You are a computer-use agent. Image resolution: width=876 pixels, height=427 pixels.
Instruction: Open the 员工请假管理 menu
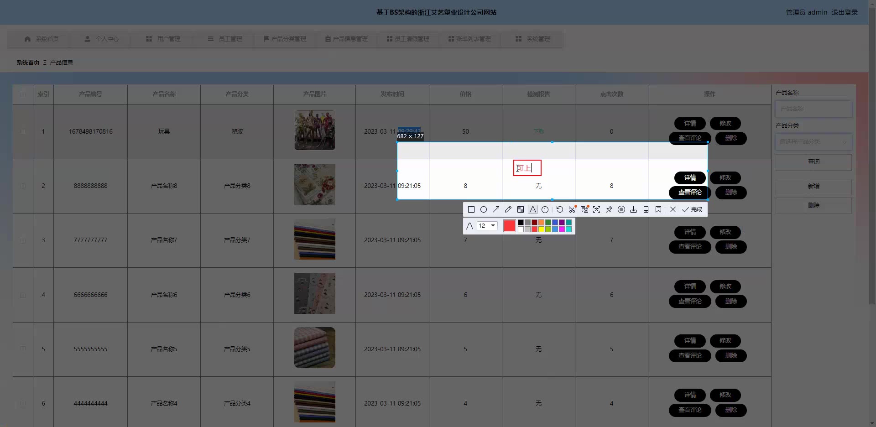tap(408, 39)
